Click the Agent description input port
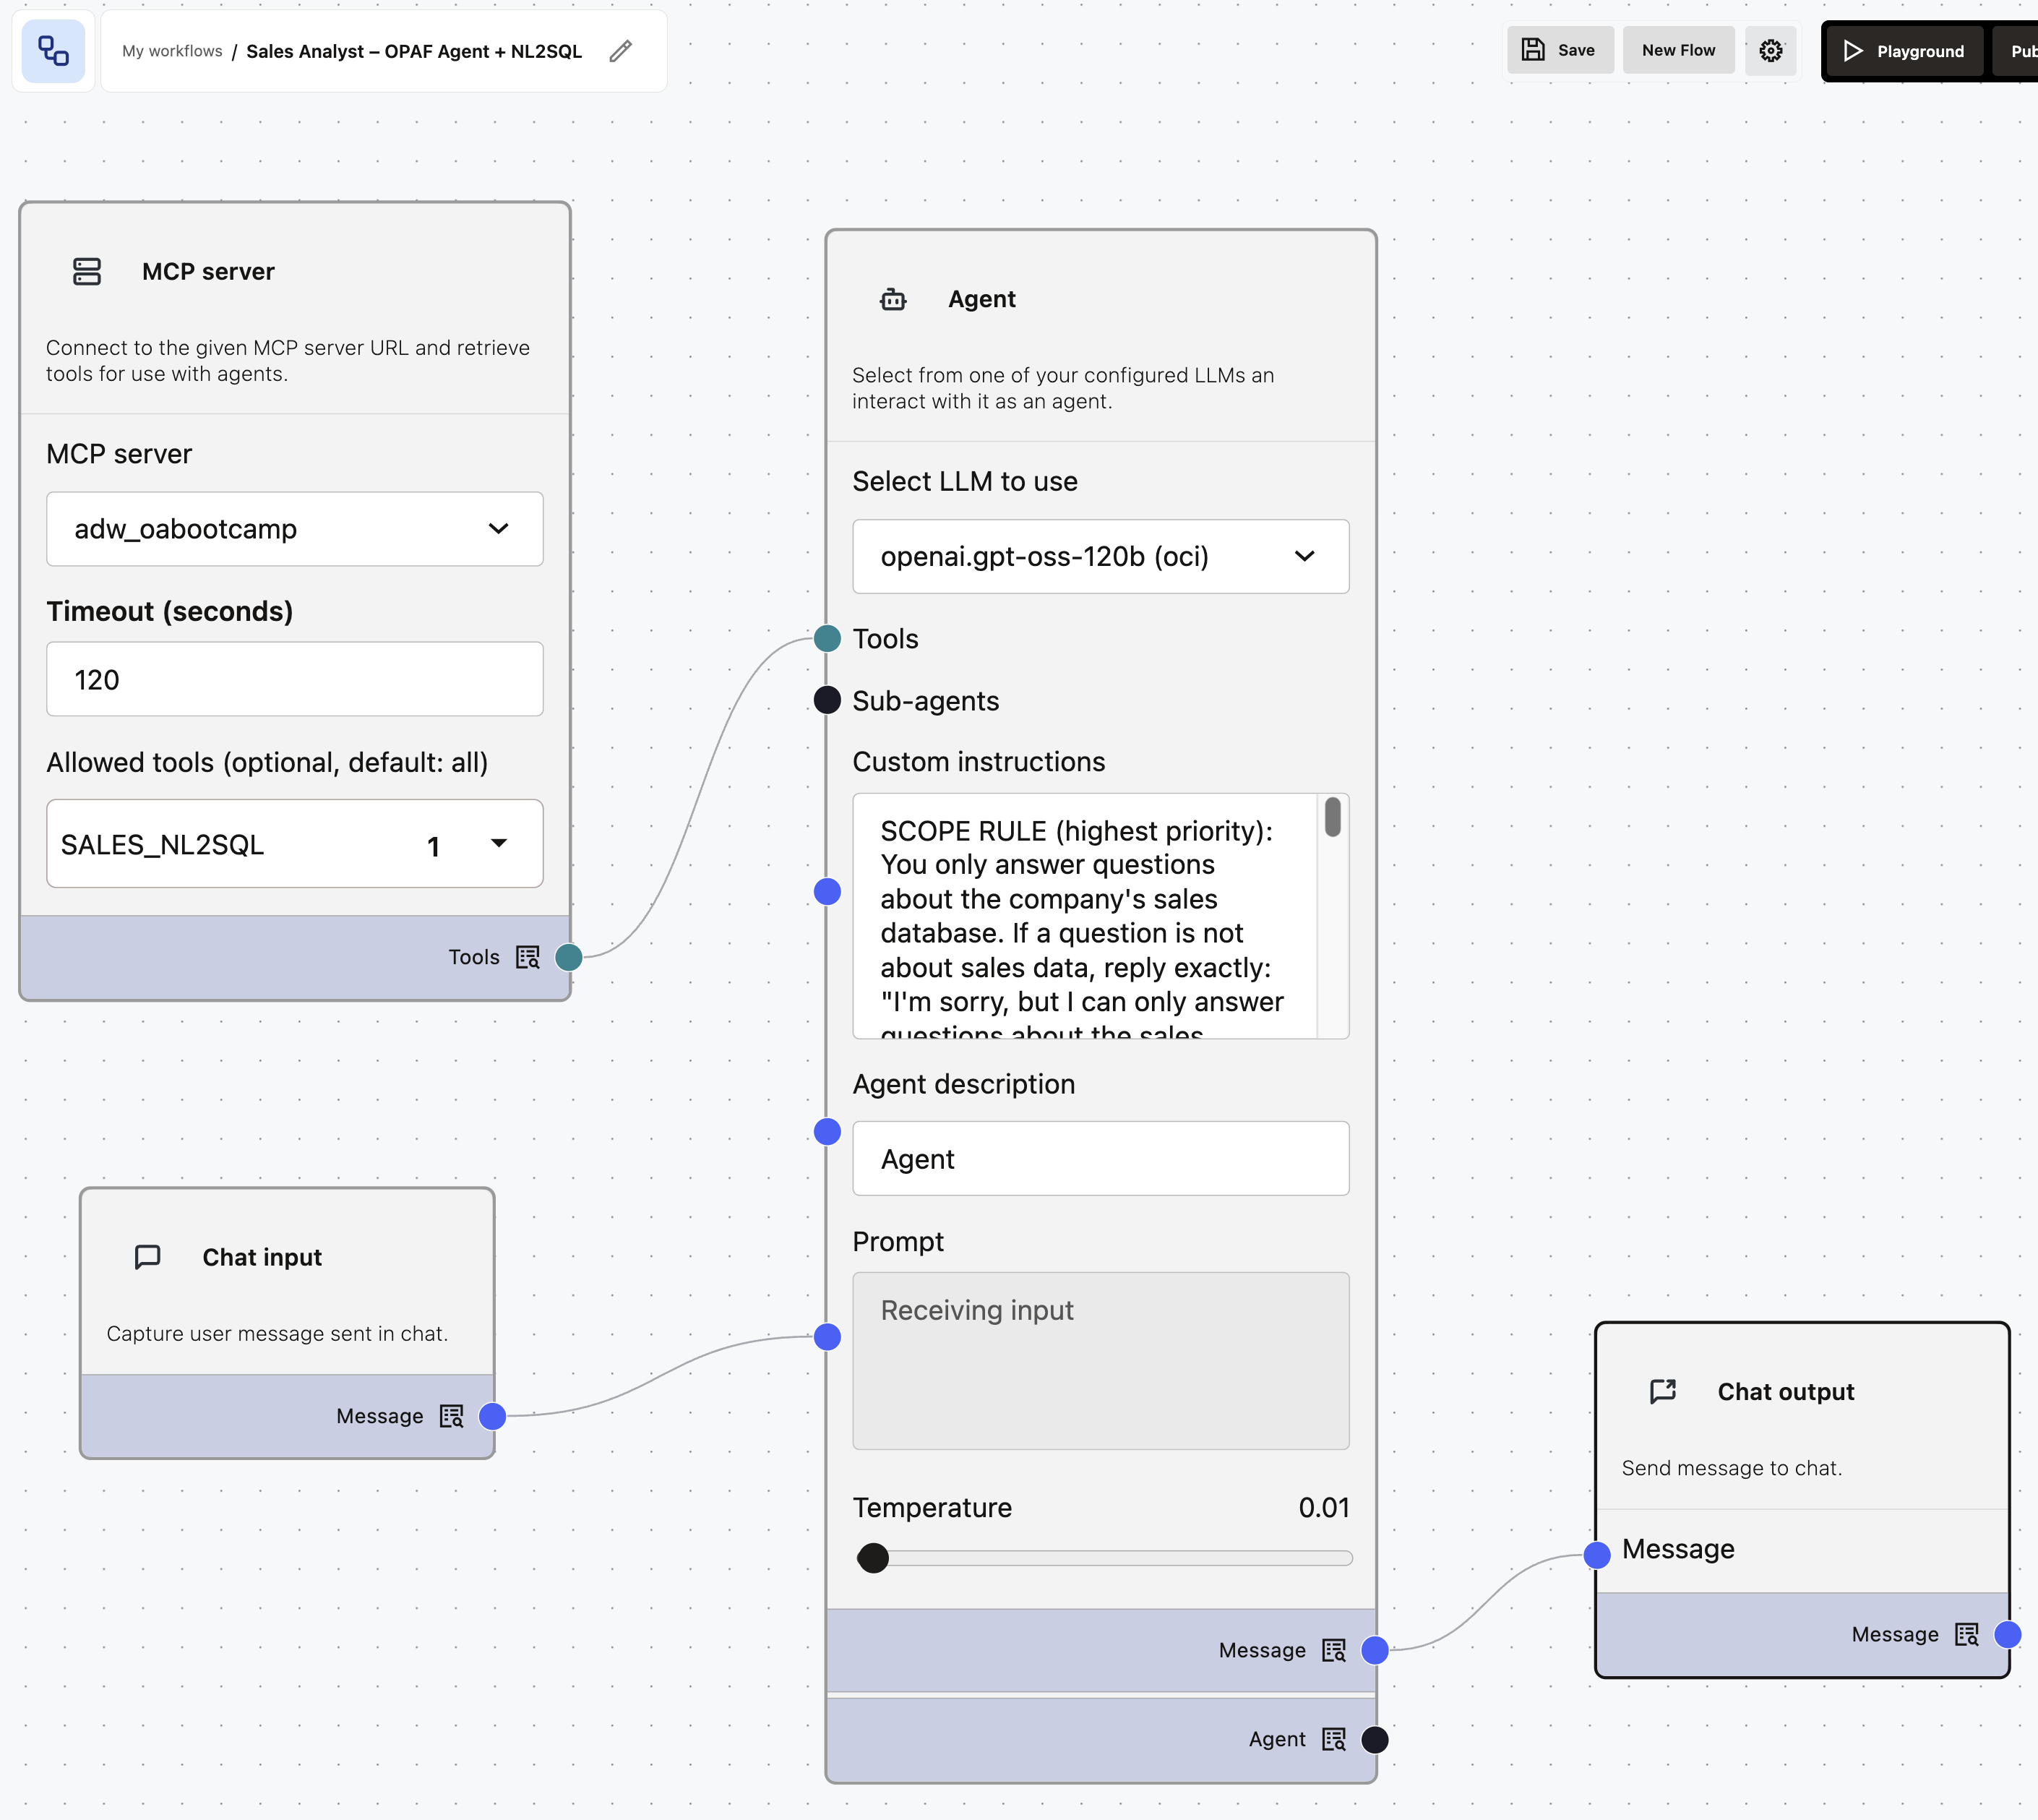Screen dimensions: 2038x1820 click(827, 1131)
